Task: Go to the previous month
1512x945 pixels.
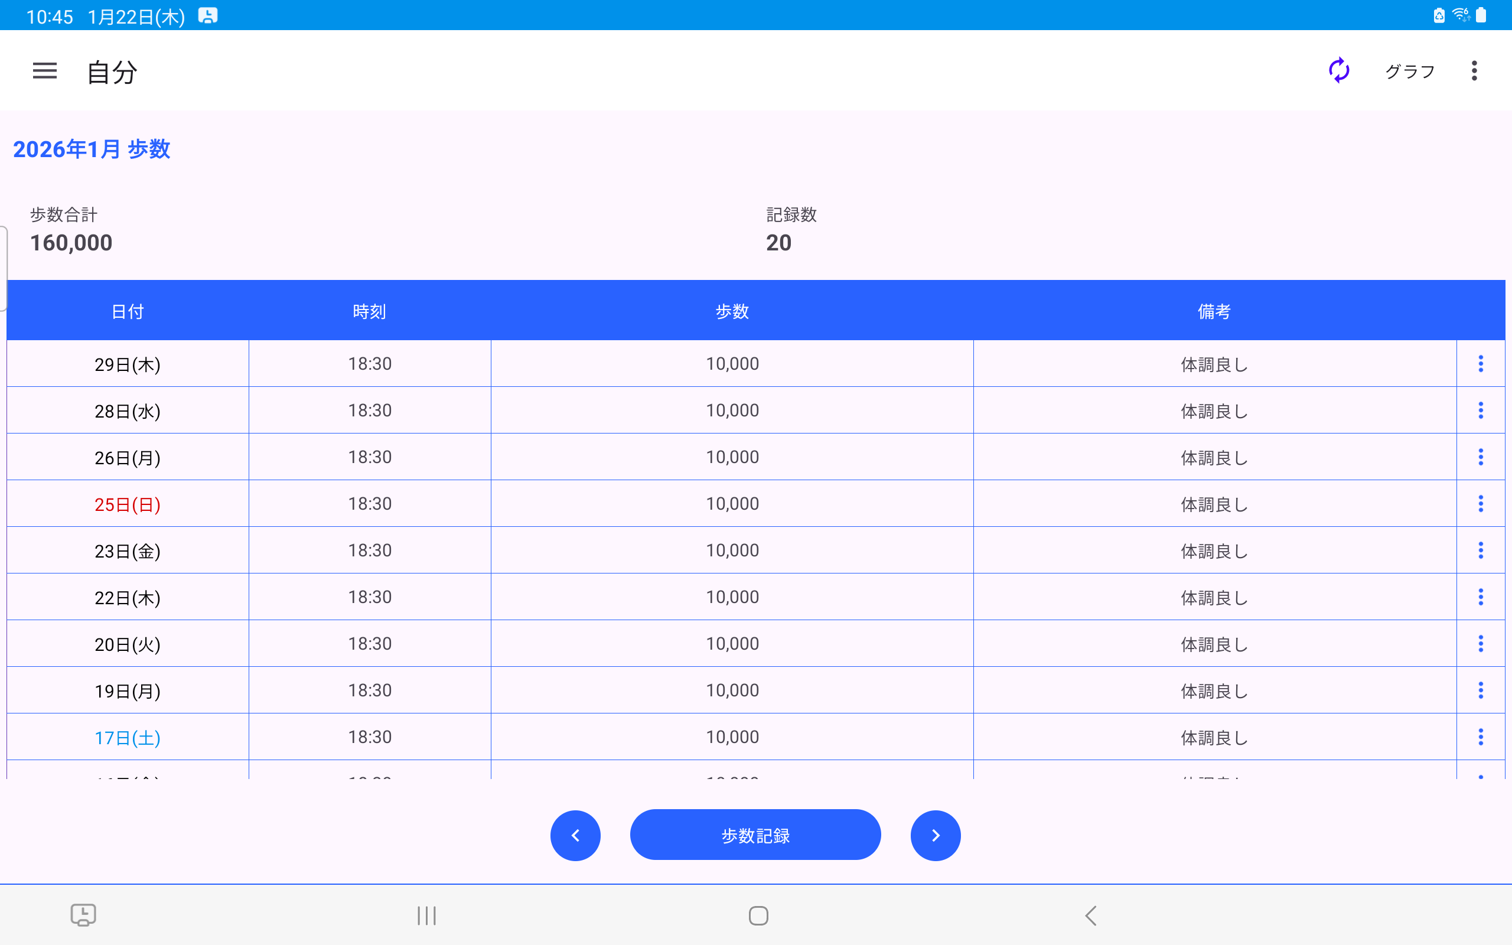Action: 575,835
